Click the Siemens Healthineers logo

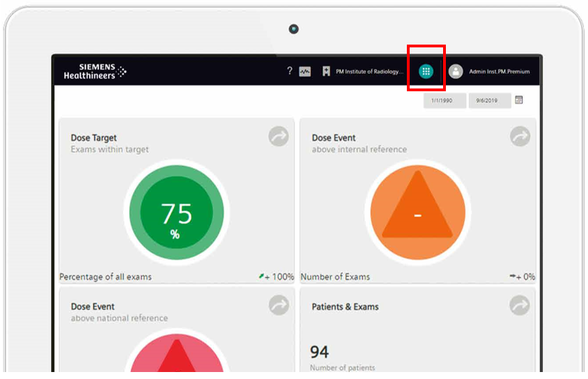coord(95,71)
